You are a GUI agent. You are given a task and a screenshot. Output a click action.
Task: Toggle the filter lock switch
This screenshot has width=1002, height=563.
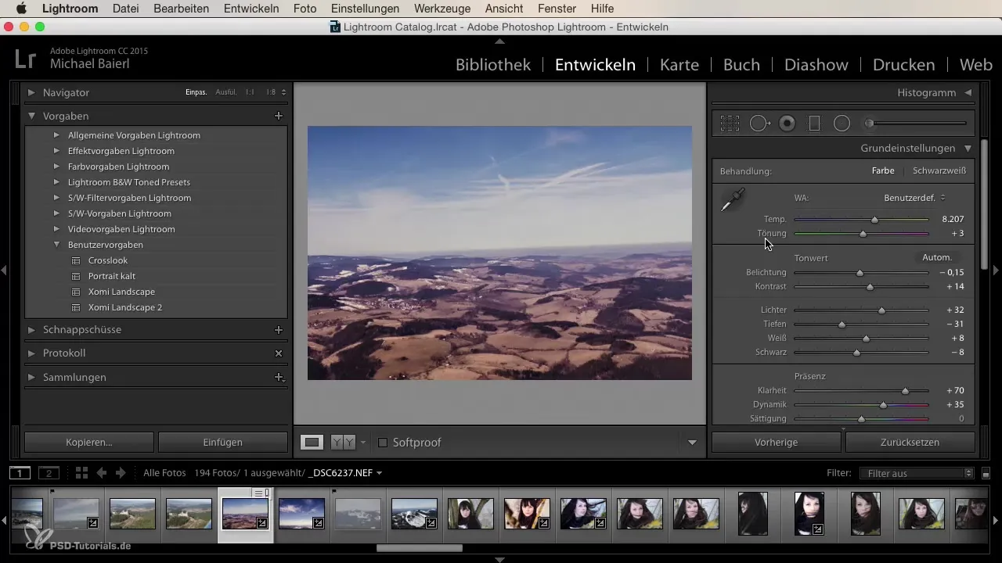[986, 473]
